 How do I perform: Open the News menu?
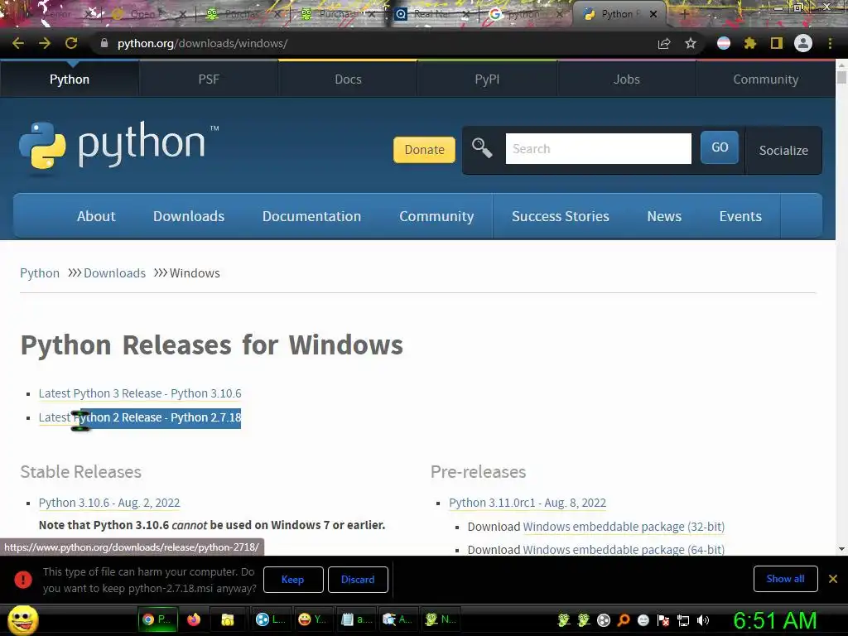tap(664, 216)
